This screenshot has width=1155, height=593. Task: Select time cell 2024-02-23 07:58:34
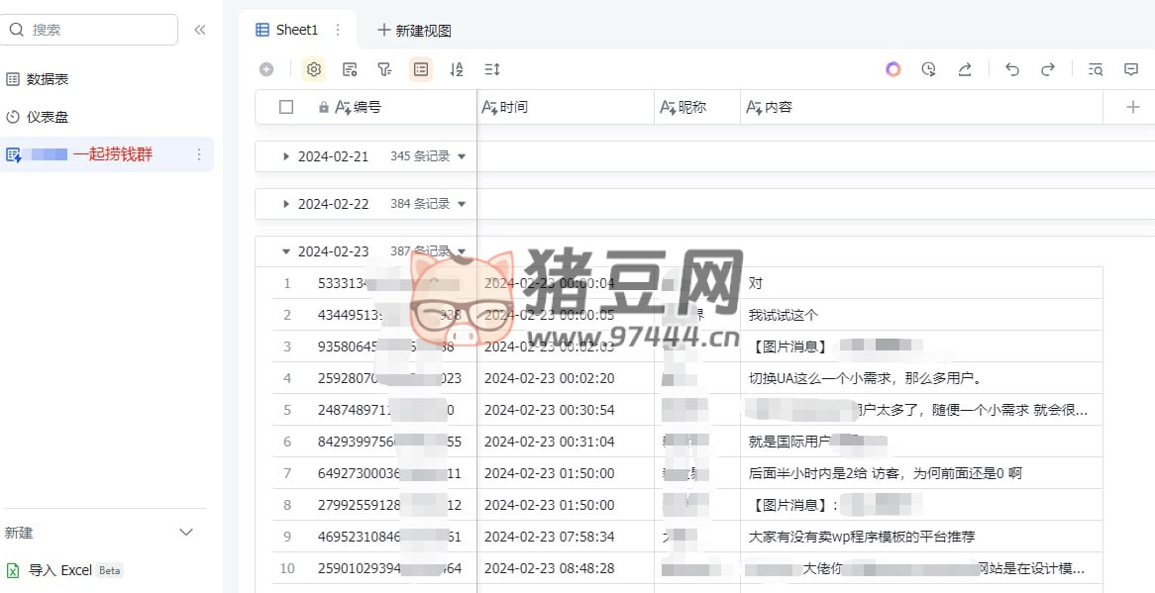pos(566,537)
